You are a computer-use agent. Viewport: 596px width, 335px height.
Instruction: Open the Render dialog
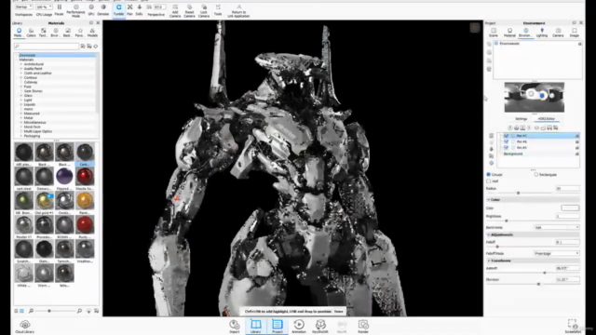[x=363, y=327]
